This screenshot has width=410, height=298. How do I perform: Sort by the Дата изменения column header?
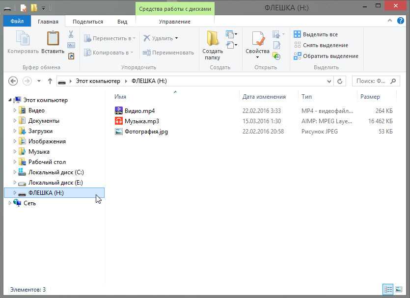[264, 96]
